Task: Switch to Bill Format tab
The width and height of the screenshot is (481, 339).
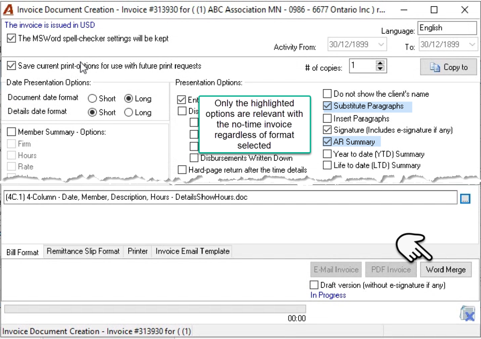Action: tap(22, 253)
